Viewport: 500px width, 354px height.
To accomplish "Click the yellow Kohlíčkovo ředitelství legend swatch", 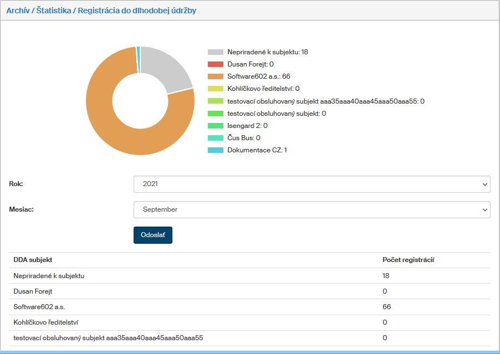I will pyautogui.click(x=216, y=89).
